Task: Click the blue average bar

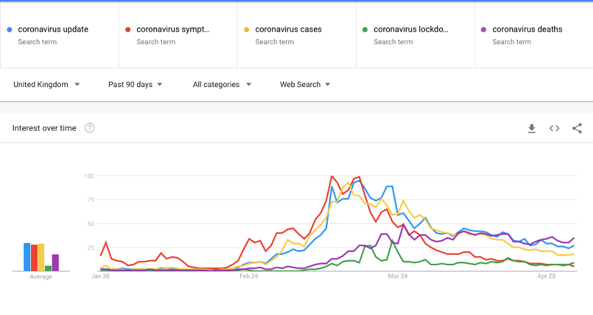Action: (27, 257)
